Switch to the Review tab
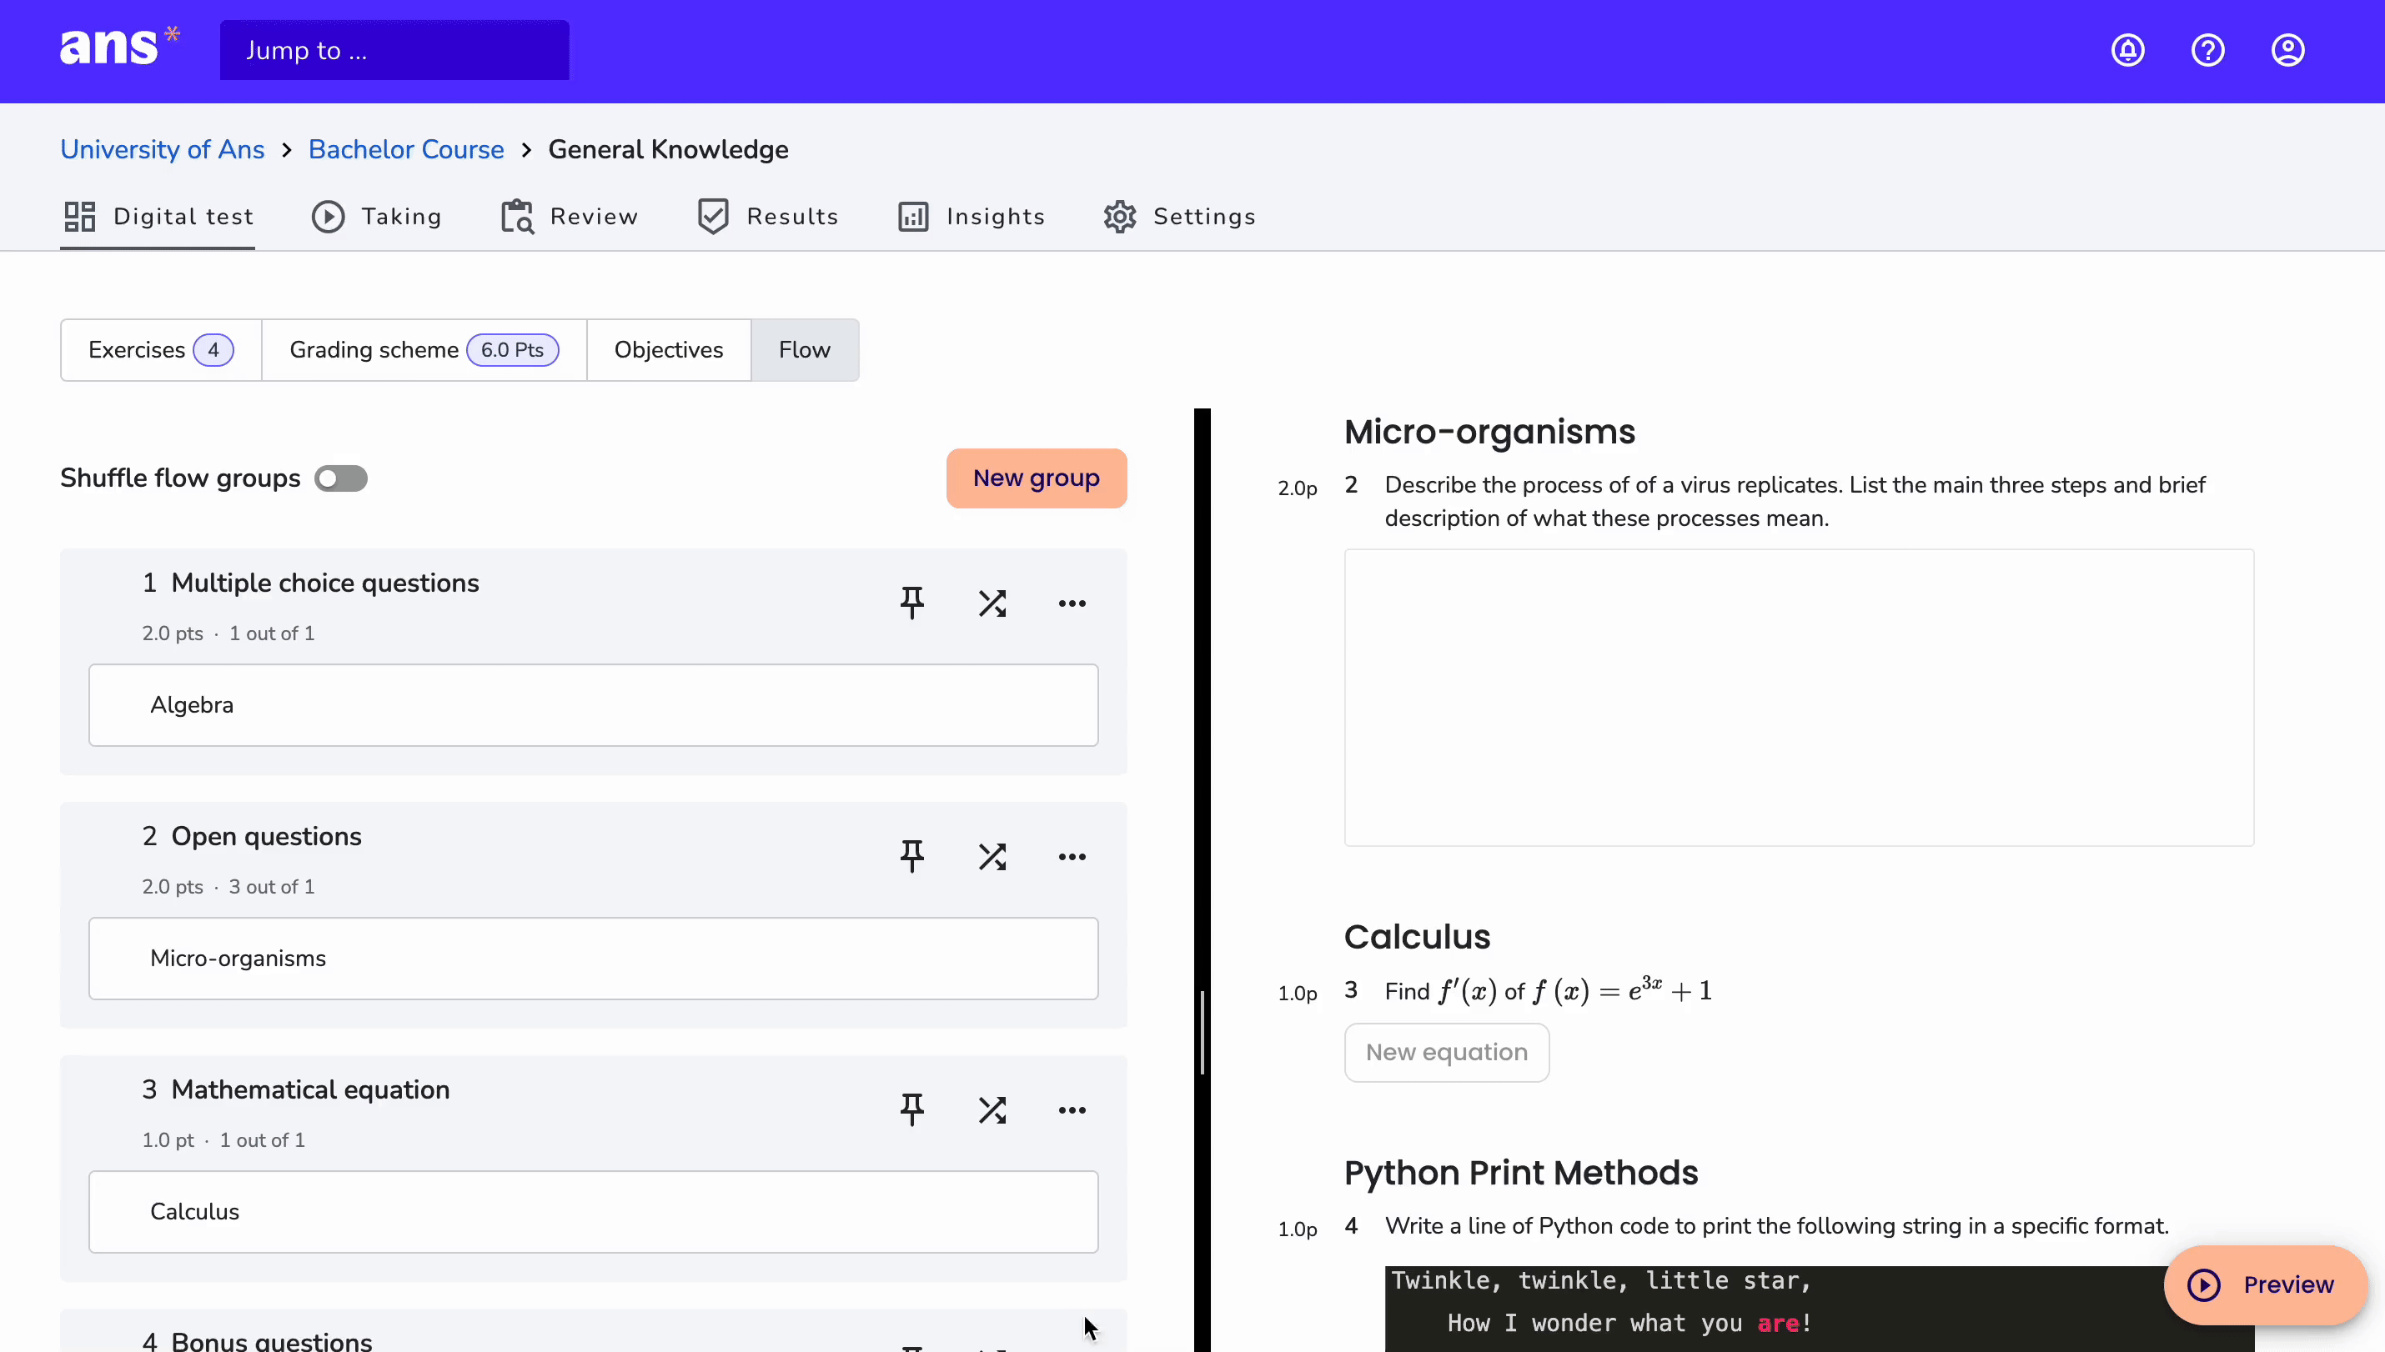This screenshot has height=1352, width=2385. pos(570,217)
